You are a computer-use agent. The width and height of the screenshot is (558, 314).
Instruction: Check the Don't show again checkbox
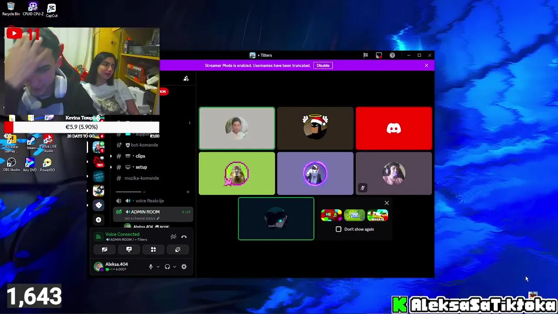pyautogui.click(x=339, y=229)
